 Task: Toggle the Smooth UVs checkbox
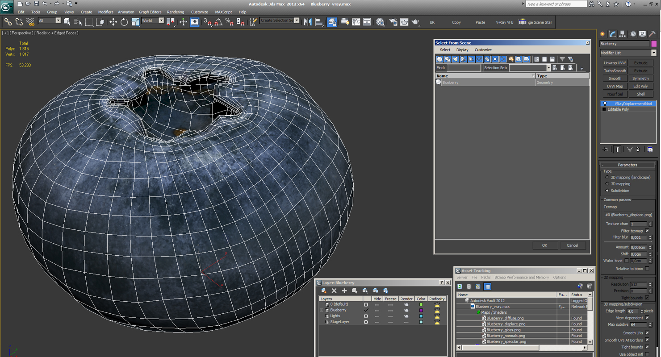click(x=647, y=333)
